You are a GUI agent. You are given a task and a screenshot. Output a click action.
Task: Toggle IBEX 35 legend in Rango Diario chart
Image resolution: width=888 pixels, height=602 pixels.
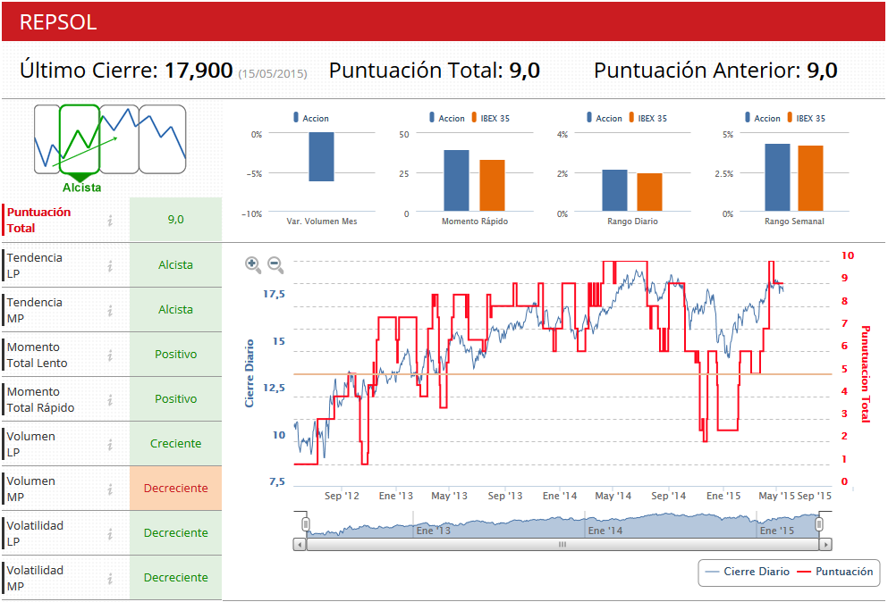(647, 118)
